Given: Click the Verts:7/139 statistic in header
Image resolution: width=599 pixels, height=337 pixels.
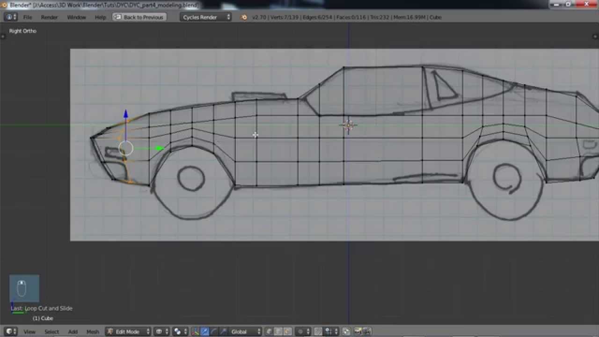Looking at the screenshot, I should 285,17.
